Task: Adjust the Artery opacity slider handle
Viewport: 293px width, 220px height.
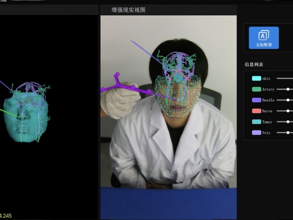Action: 288,89
